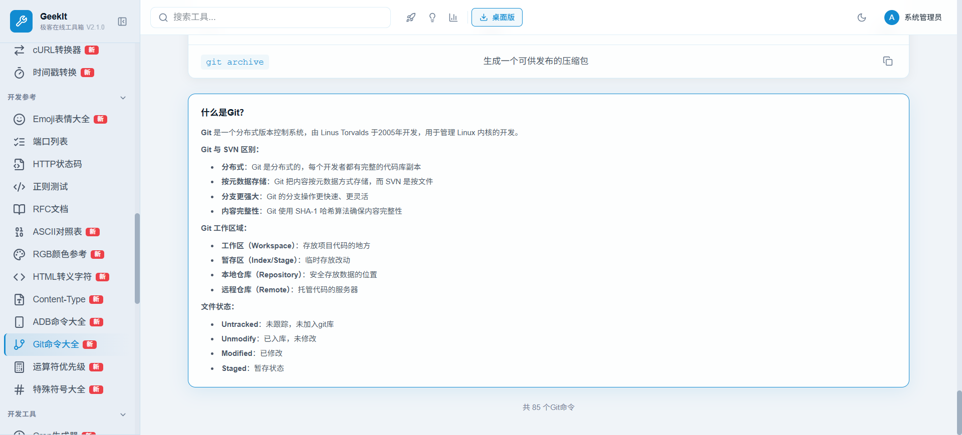
Task: Collapse the 开发工具 section
Action: click(x=123, y=414)
